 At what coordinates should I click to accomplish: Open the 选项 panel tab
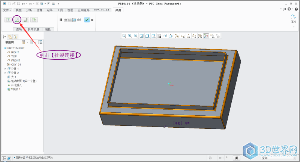19,29
